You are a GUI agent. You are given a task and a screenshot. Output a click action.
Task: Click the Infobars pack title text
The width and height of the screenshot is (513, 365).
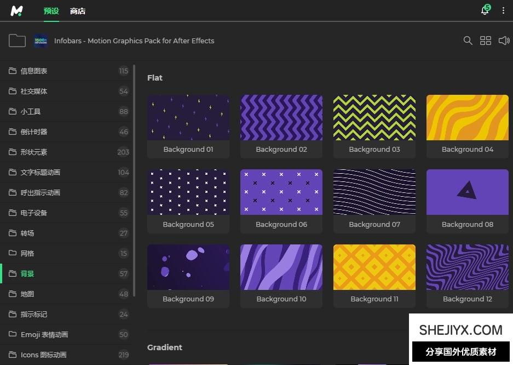coord(134,41)
